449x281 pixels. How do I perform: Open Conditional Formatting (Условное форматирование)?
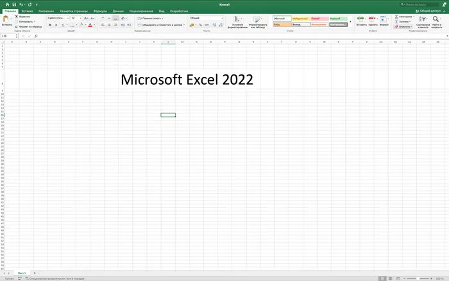(x=237, y=22)
